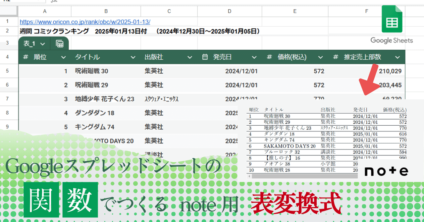
Task: Click 572 price in green table's 呪術廻戦 29 row
Action: click(319, 85)
